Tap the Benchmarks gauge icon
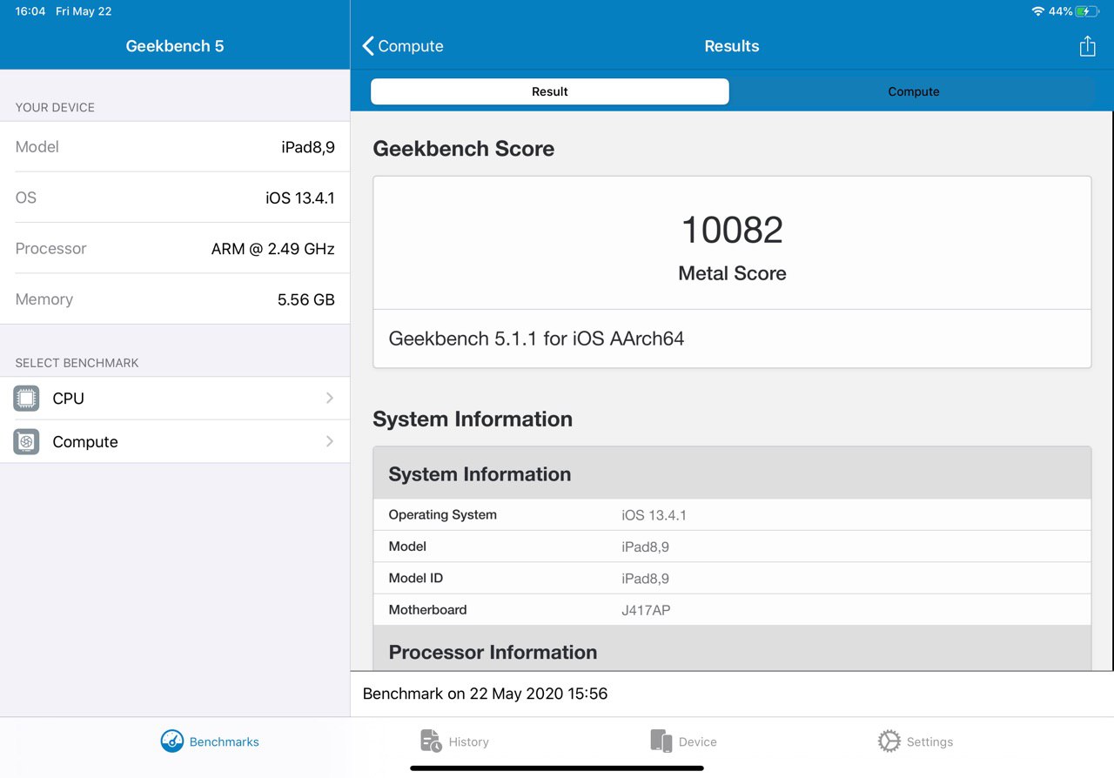 pos(172,741)
